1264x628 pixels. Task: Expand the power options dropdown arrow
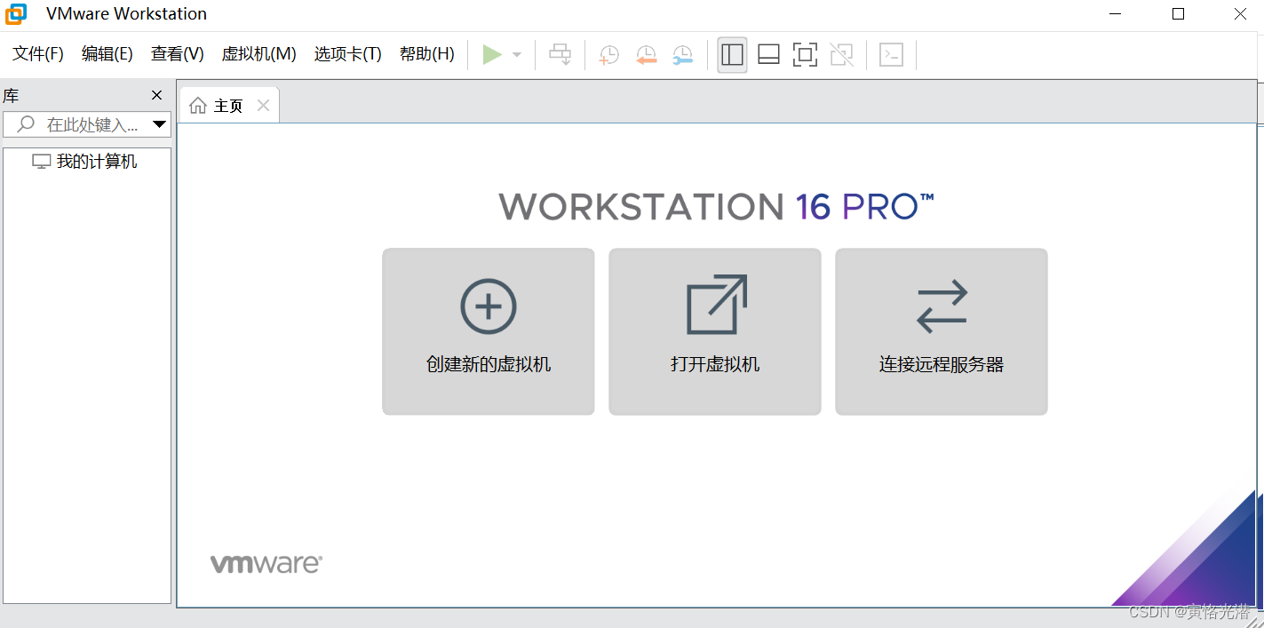point(517,55)
